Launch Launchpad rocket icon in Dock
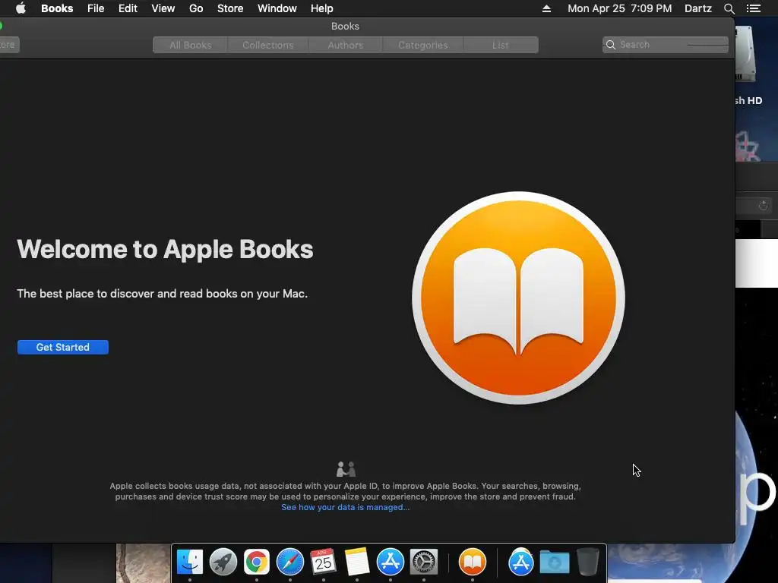778x583 pixels. pos(223,562)
